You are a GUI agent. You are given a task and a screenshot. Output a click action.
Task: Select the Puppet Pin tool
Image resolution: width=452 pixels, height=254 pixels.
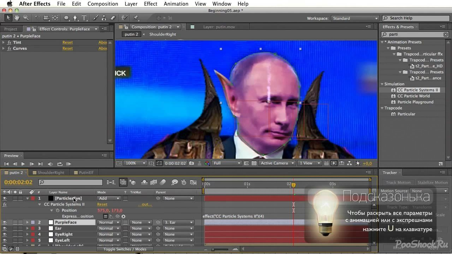point(136,17)
